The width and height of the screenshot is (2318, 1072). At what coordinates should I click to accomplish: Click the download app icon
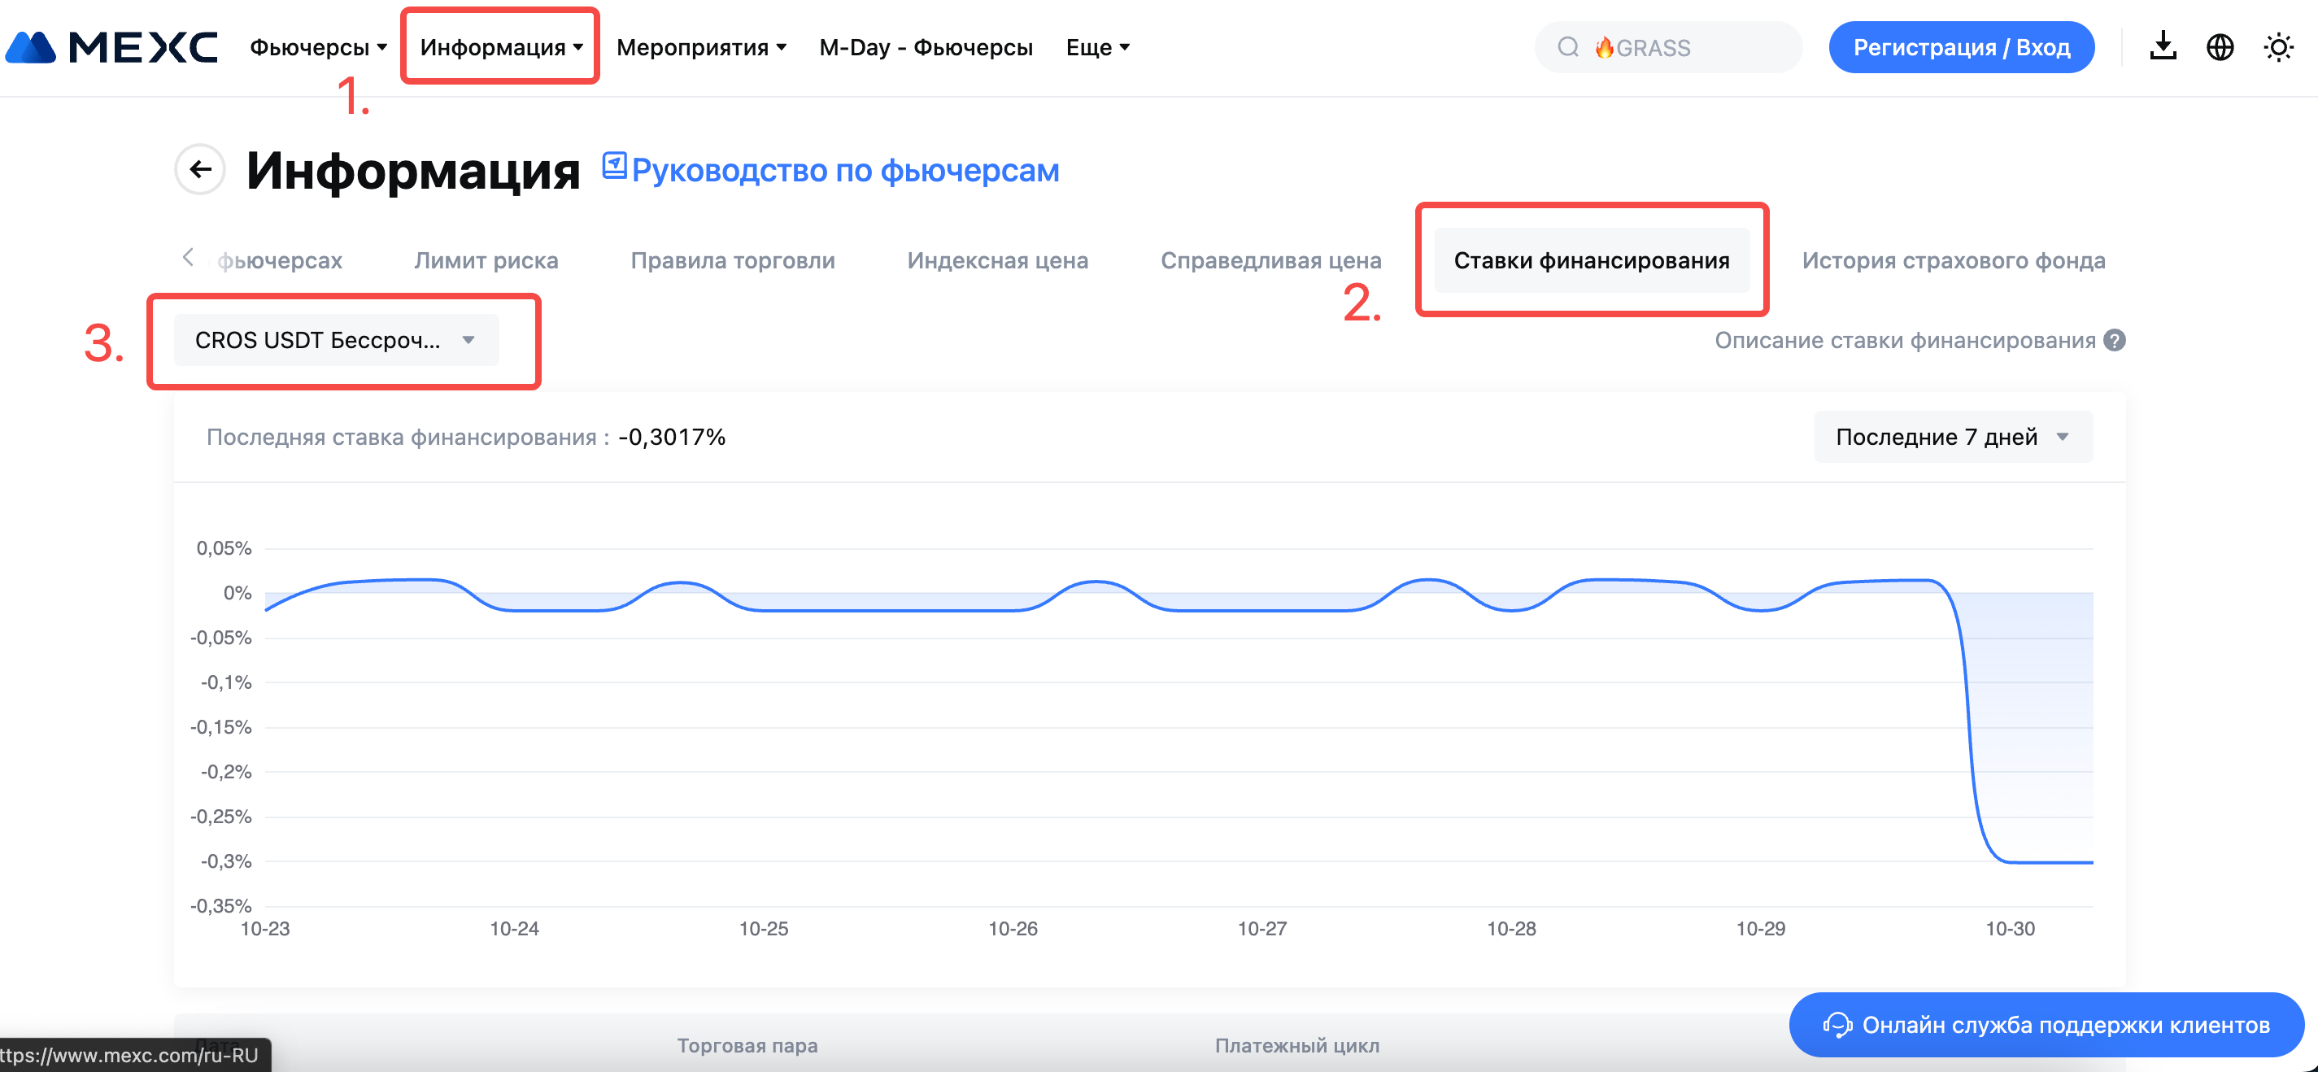click(2163, 47)
